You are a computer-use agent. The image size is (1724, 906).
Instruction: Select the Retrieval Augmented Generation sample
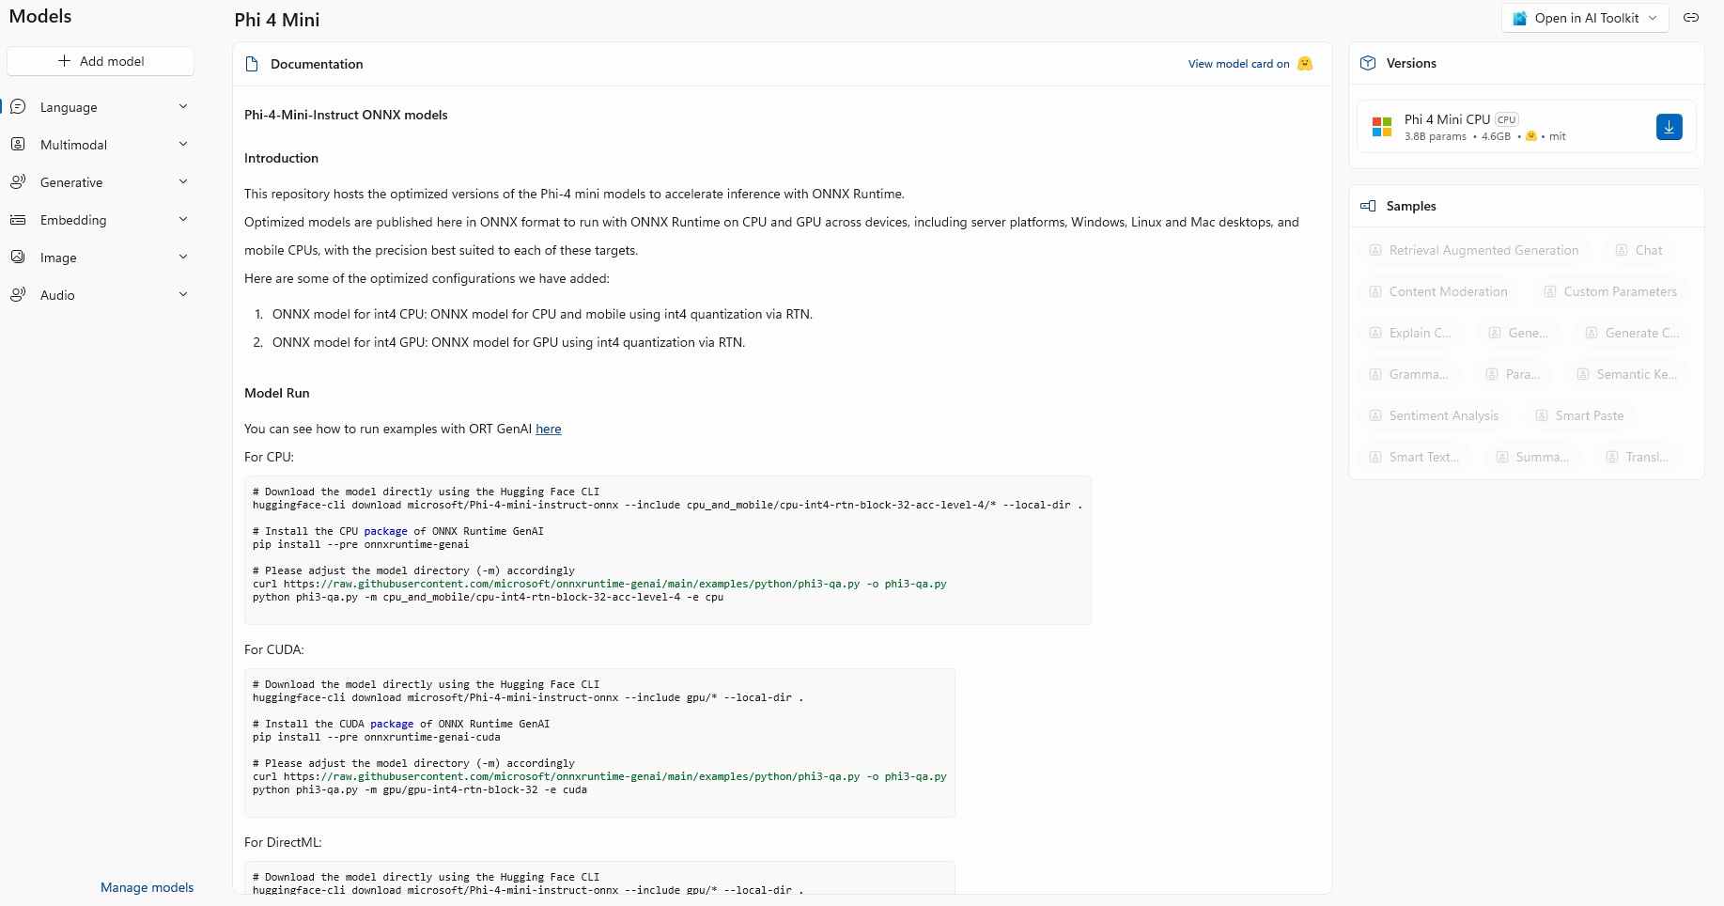[x=1474, y=250]
